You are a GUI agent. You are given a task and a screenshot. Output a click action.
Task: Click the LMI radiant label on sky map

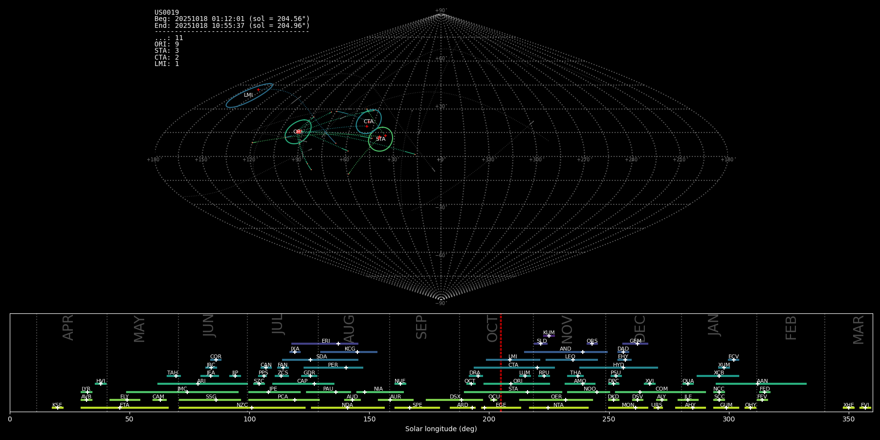coord(248,95)
